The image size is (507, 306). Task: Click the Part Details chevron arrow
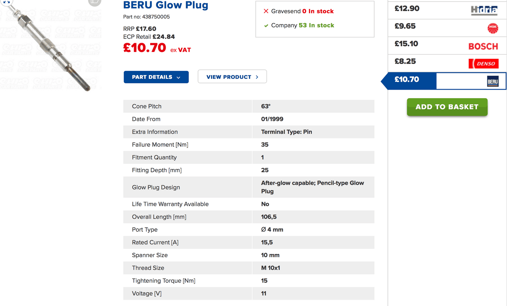click(x=178, y=77)
